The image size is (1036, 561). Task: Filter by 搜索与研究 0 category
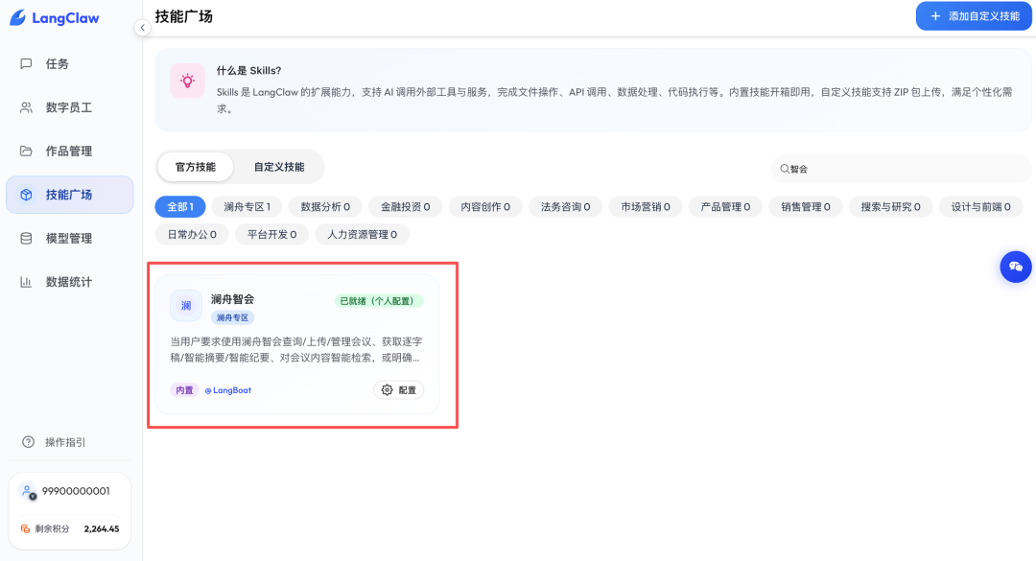[x=890, y=207]
